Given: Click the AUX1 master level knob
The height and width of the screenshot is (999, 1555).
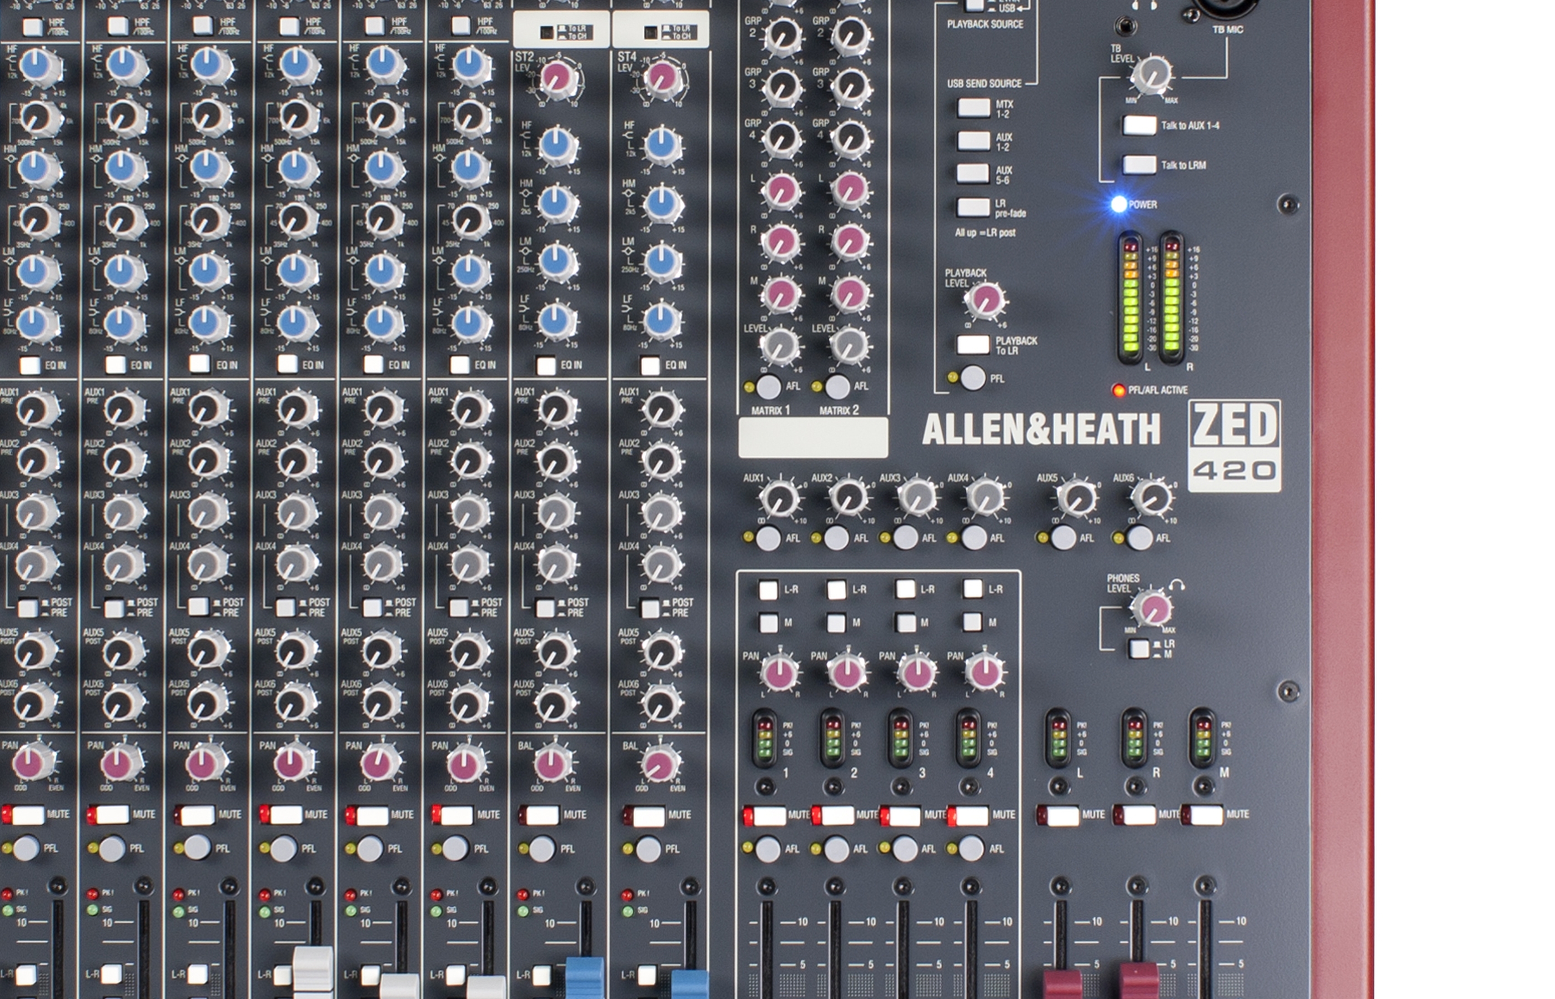Looking at the screenshot, I should (x=780, y=498).
